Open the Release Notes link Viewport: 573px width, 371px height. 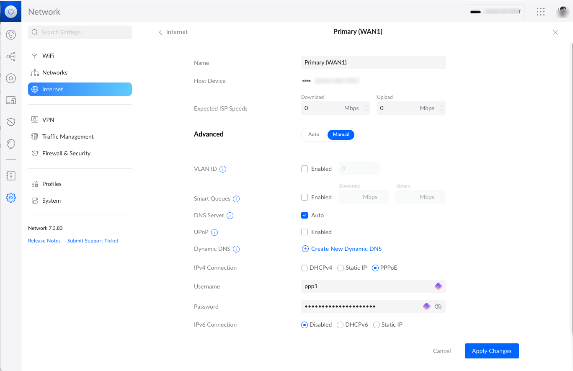coord(44,241)
